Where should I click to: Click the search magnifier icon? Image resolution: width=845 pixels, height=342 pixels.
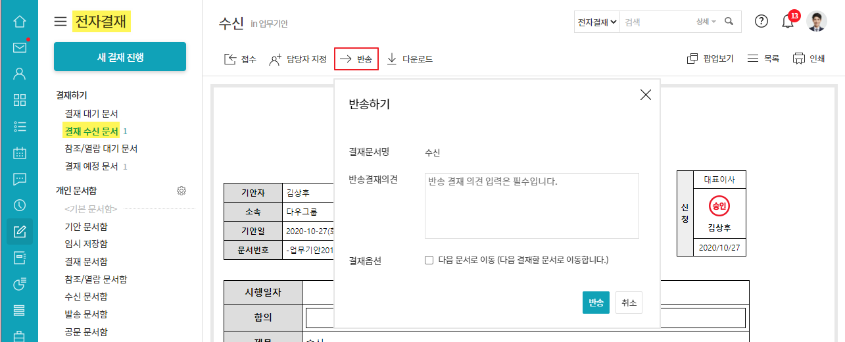pyautogui.click(x=729, y=22)
